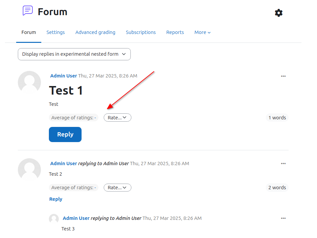Open Admin User profile link on Test 1
Viewport: 317px width, 238px height.
[63, 76]
